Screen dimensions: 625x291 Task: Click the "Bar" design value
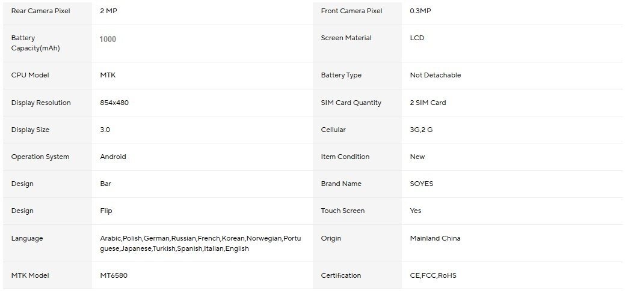tap(106, 184)
